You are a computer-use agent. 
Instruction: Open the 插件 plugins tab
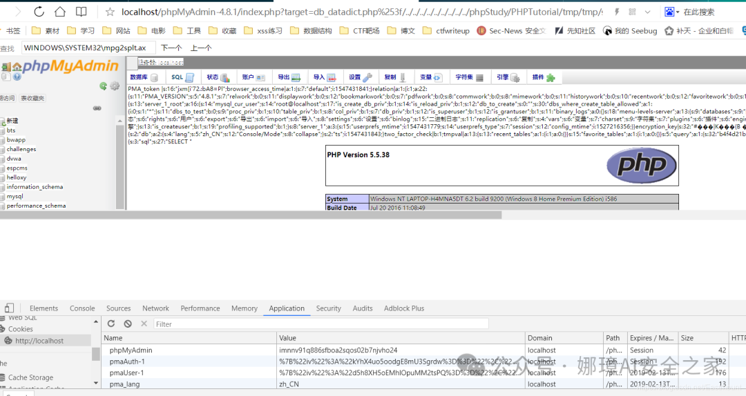pos(544,77)
